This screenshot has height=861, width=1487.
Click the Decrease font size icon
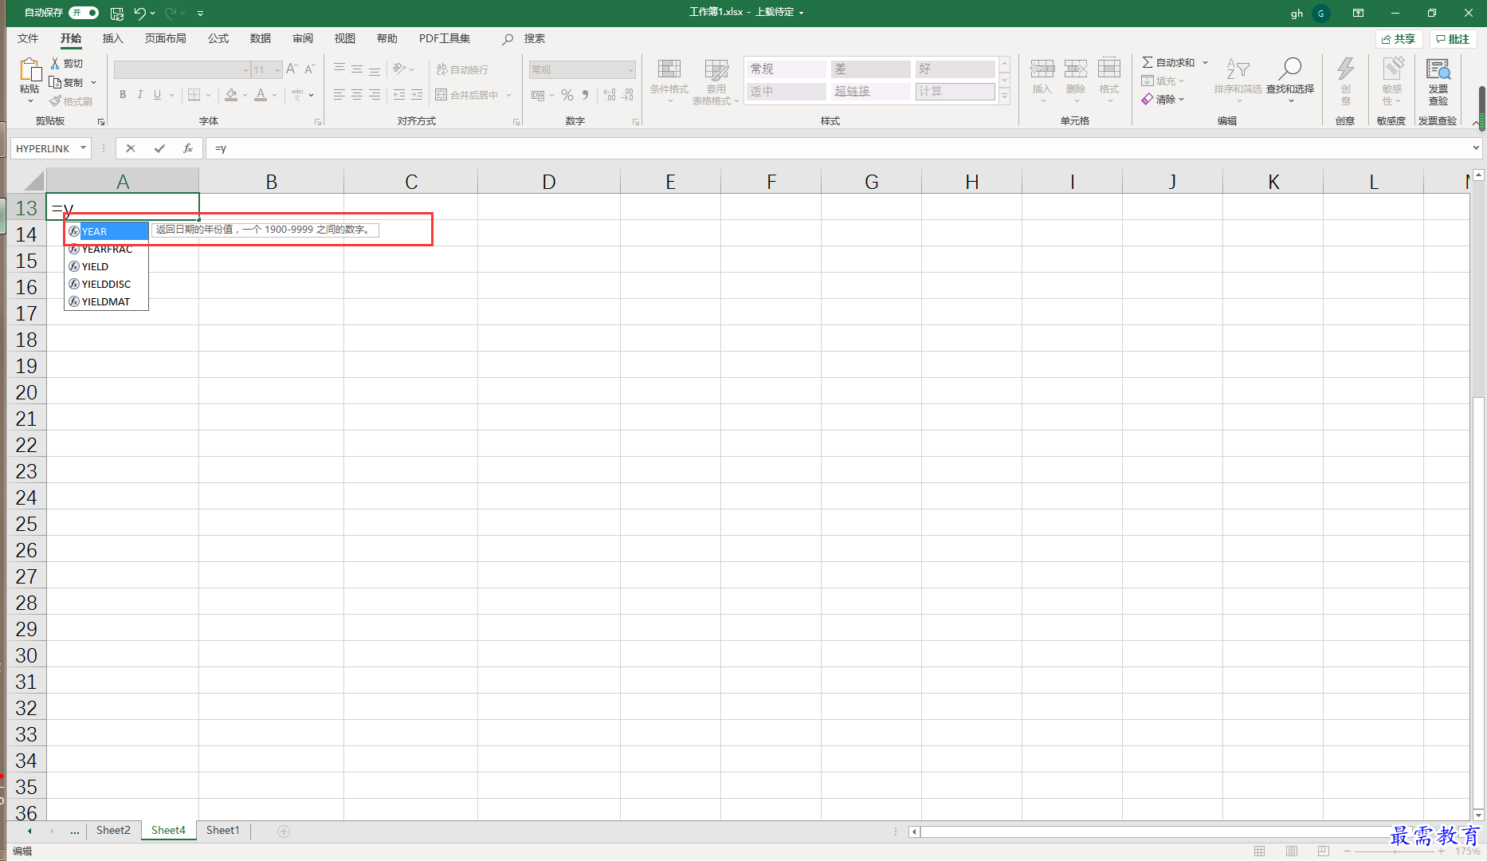(310, 69)
